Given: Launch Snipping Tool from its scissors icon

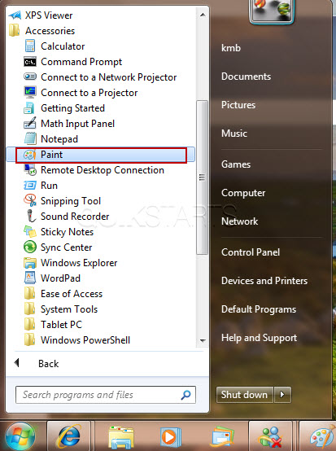Looking at the screenshot, I should [30, 201].
